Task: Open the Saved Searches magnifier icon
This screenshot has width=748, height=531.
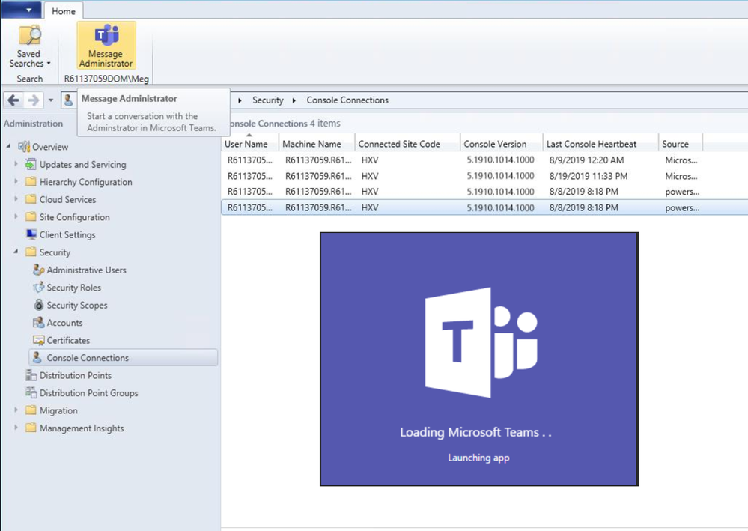Action: click(29, 36)
